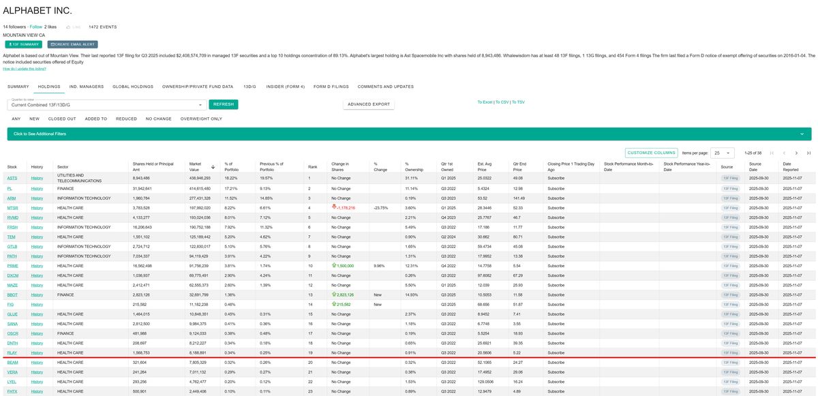
Task: Select the New holdings filter
Action: (x=34, y=119)
